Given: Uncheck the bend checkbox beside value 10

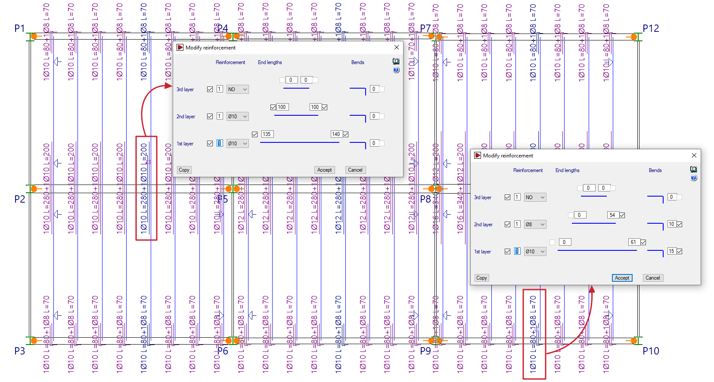Looking at the screenshot, I should point(680,224).
